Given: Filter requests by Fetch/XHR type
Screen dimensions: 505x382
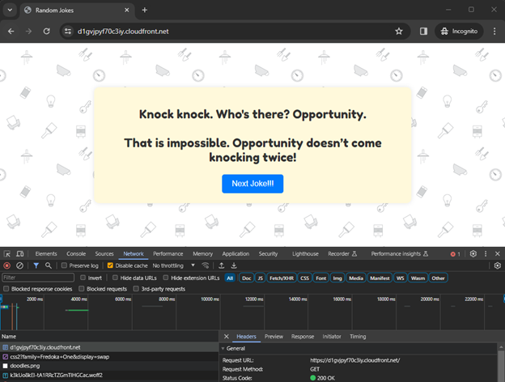Looking at the screenshot, I should click(281, 278).
